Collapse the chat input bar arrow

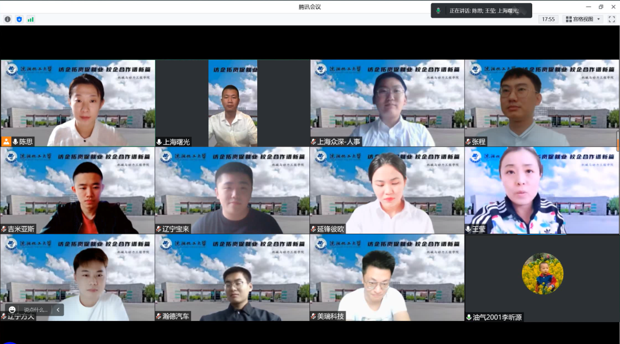click(x=57, y=310)
